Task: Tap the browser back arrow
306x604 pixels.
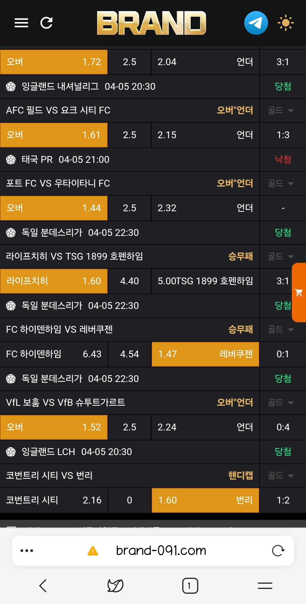Action: [43, 586]
